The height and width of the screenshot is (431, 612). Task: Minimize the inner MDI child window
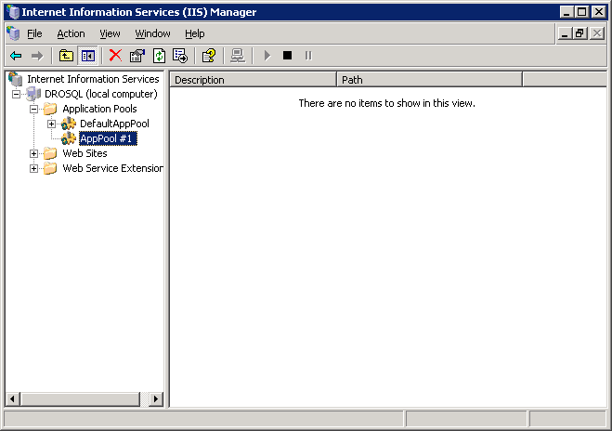point(564,33)
